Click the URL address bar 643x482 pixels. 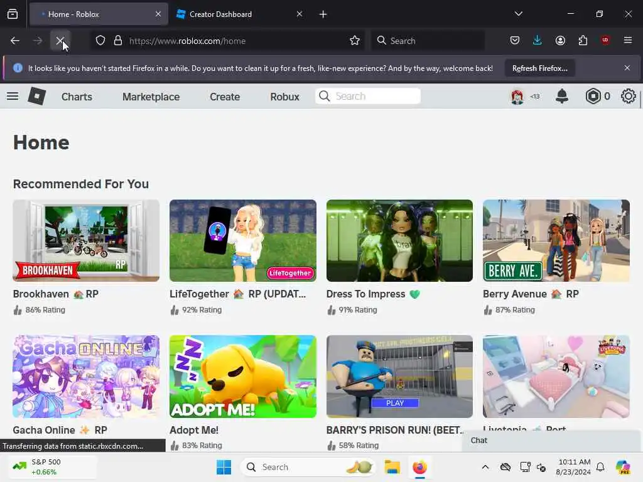pyautogui.click(x=227, y=41)
